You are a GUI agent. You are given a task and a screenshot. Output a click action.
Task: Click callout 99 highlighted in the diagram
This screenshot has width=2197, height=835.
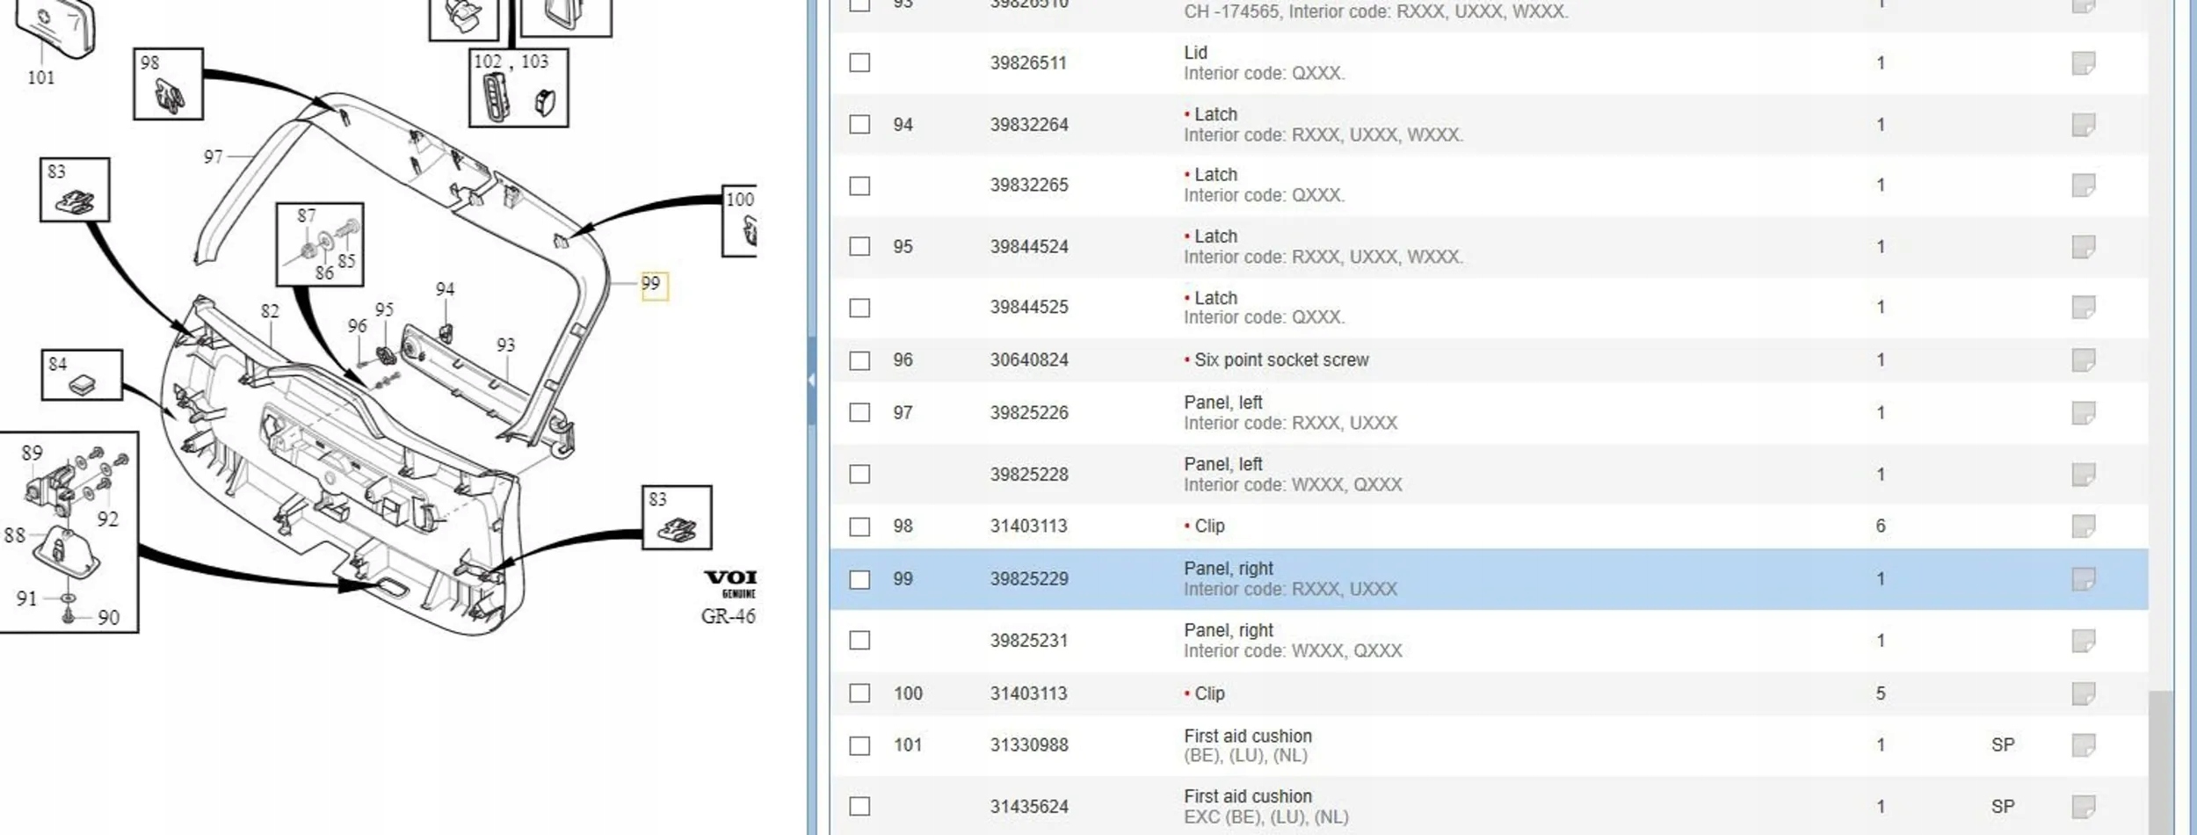tap(654, 285)
